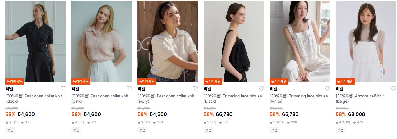
Task: Like the black Pear open collar knit heart
Action: [63, 89]
